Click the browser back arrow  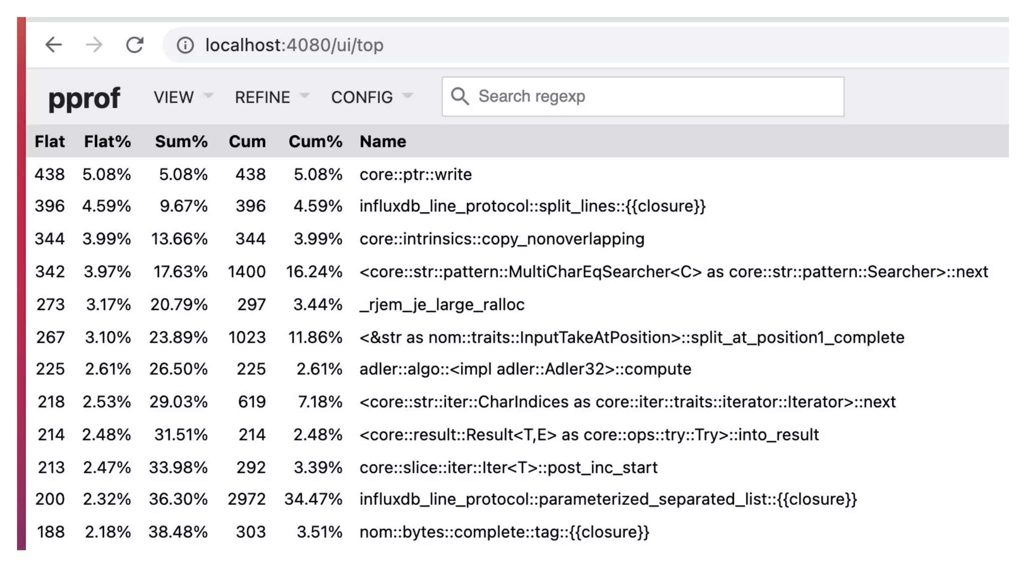pyautogui.click(x=54, y=45)
